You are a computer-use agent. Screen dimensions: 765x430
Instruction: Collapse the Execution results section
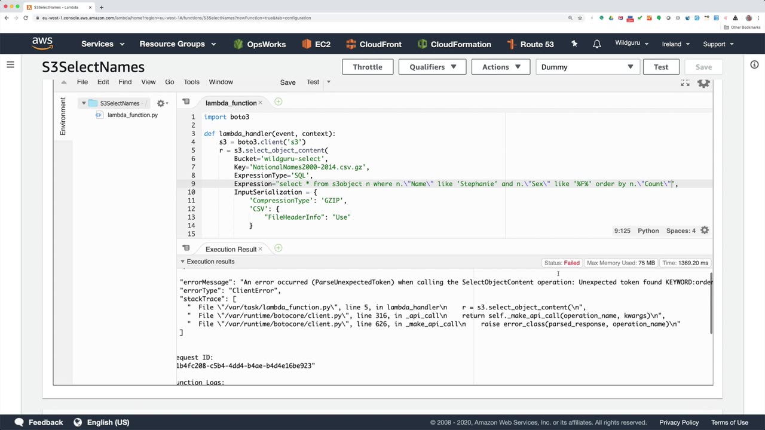pyautogui.click(x=183, y=262)
